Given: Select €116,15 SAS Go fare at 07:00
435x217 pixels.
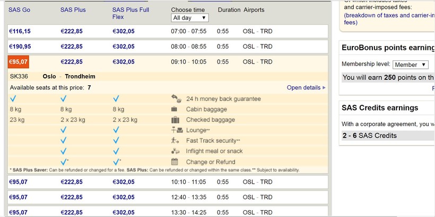Looking at the screenshot, I should (20, 32).
